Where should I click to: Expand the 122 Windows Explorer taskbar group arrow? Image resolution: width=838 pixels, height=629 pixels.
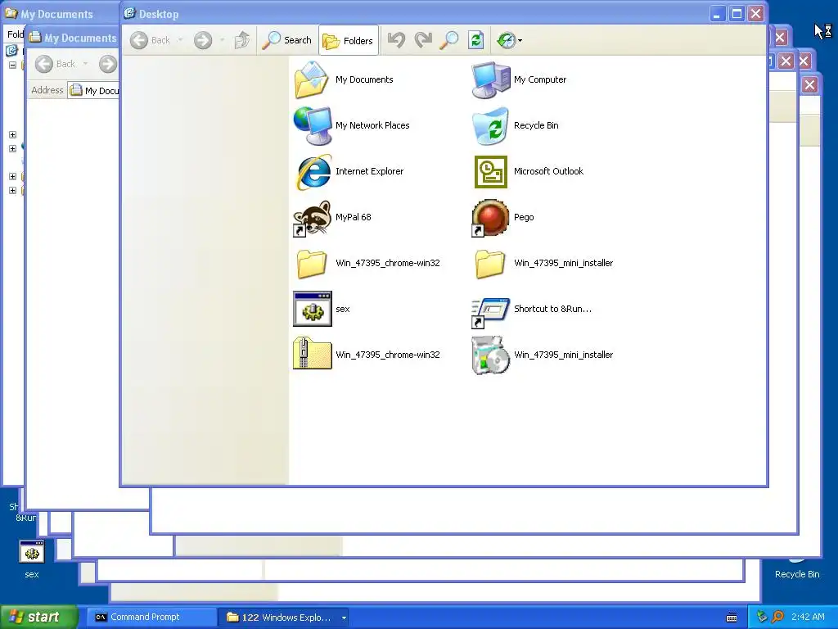tap(344, 618)
